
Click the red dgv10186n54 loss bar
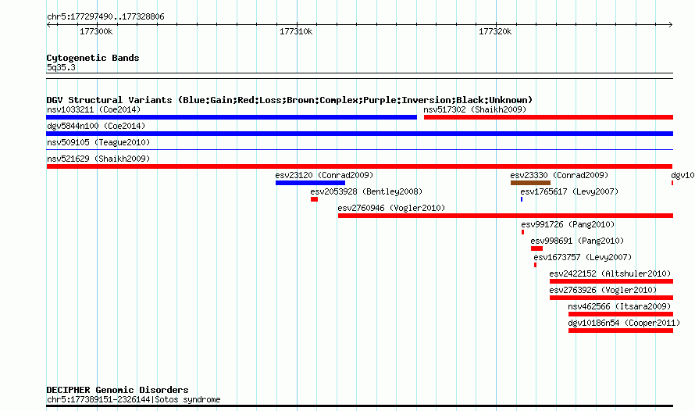coord(621,331)
